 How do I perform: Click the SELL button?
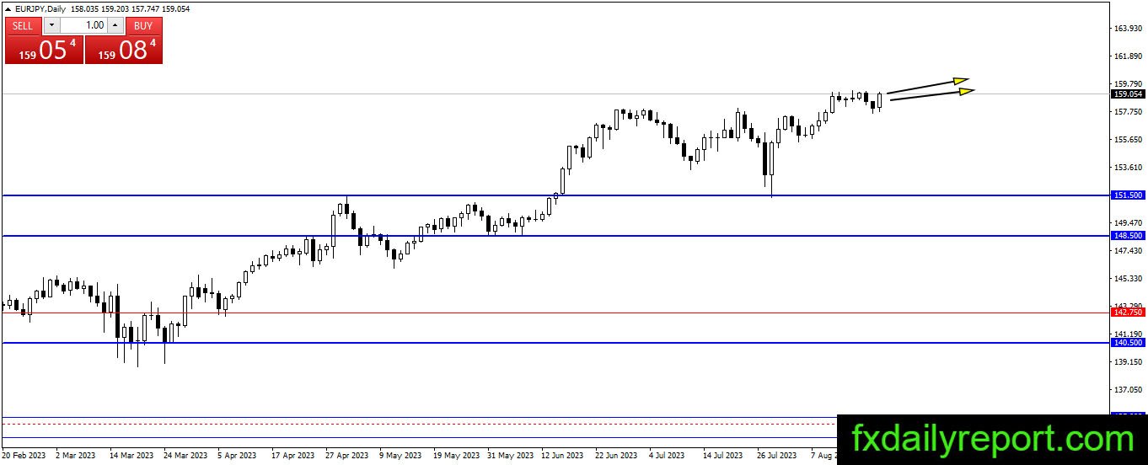coord(23,25)
